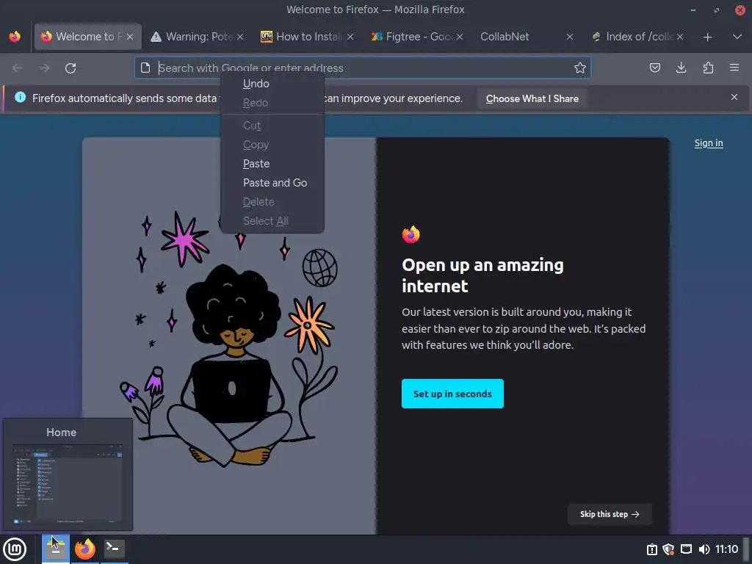
Task: Switch to the Figtree - Google tab
Action: (416, 37)
